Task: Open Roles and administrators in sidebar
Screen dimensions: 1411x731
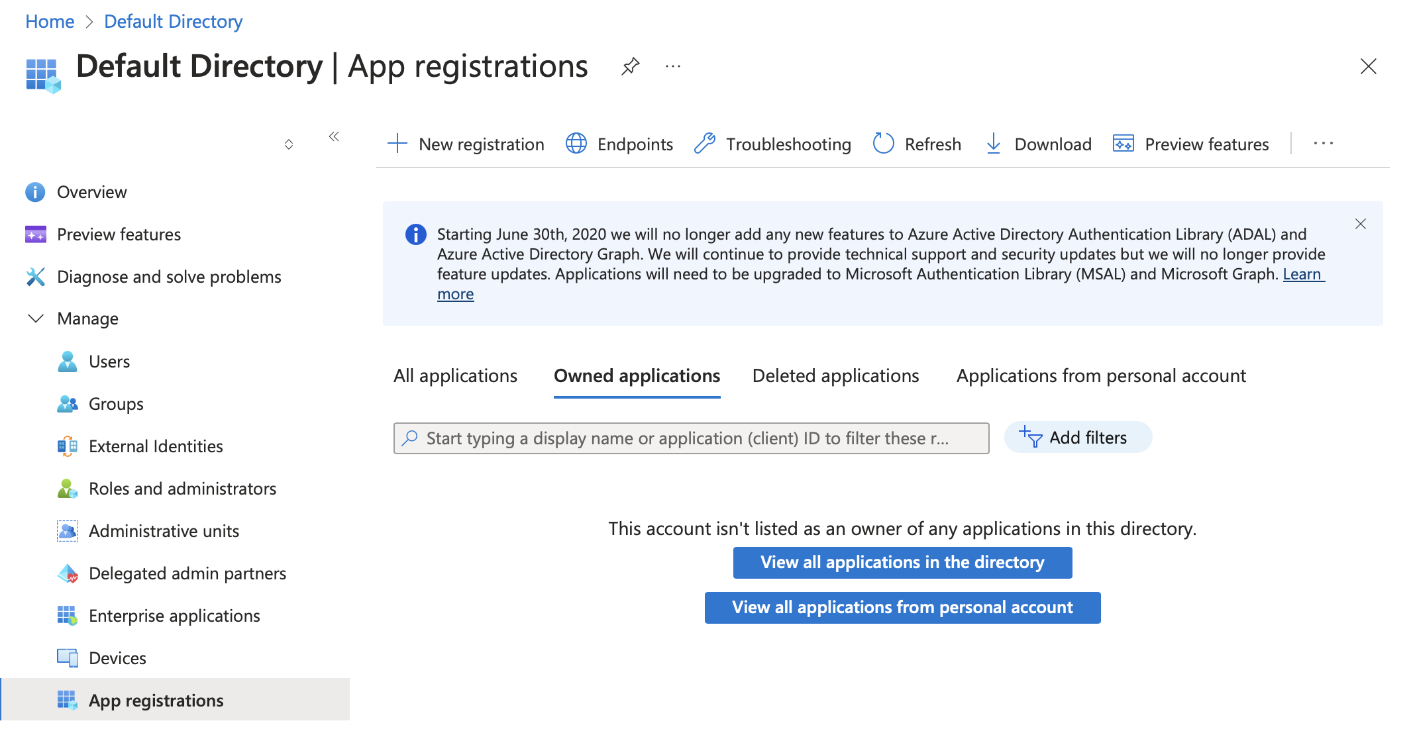Action: pos(182,489)
